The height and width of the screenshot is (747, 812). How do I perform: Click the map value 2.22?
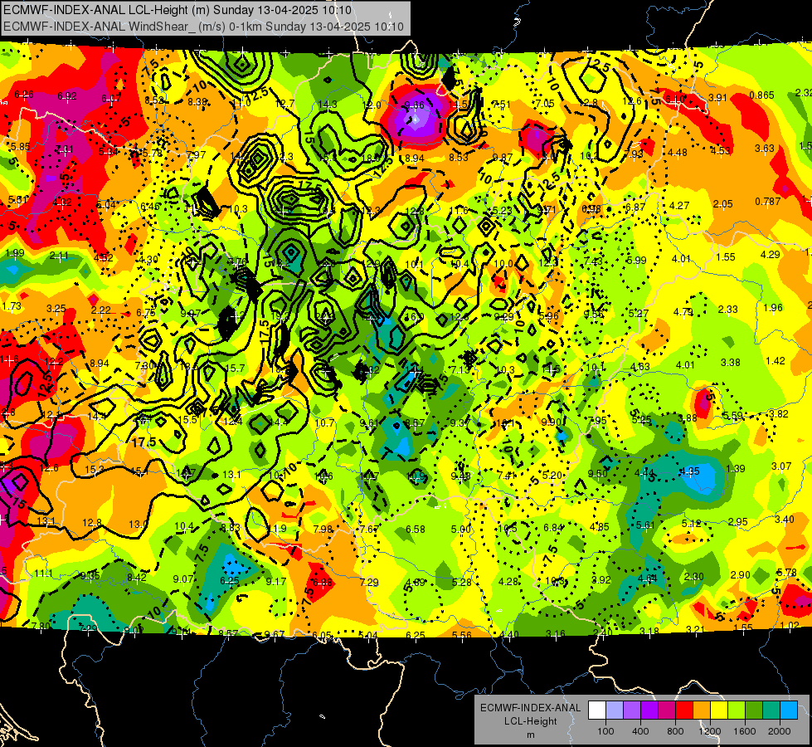pyautogui.click(x=100, y=310)
